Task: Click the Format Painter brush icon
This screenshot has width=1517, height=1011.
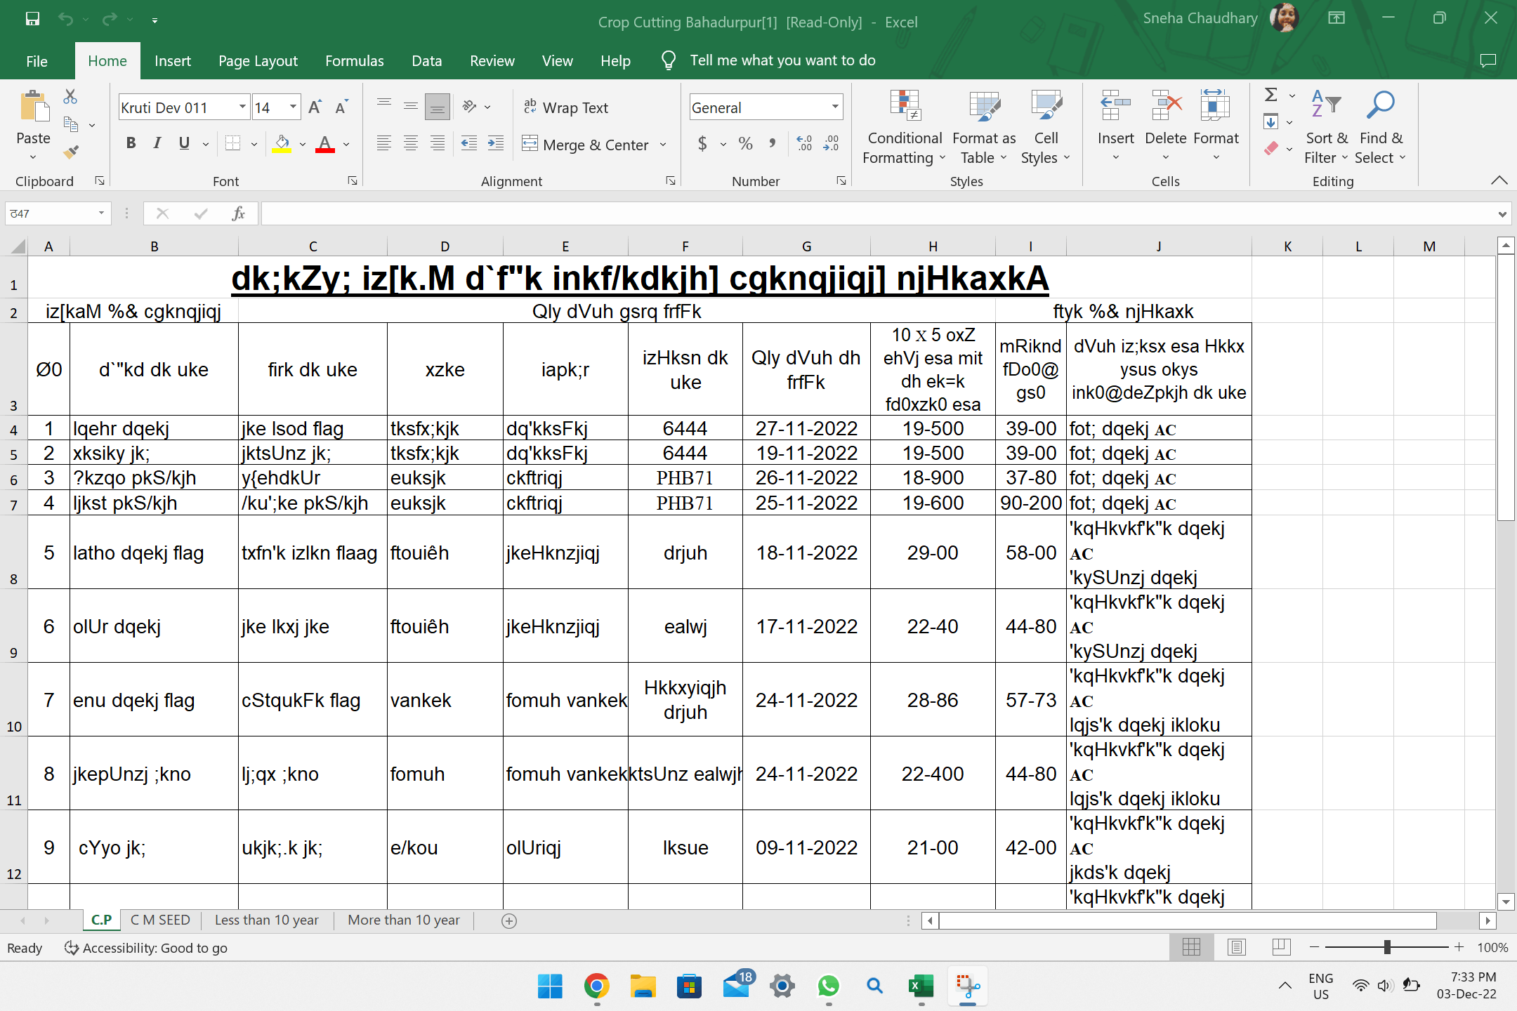Action: pyautogui.click(x=71, y=151)
